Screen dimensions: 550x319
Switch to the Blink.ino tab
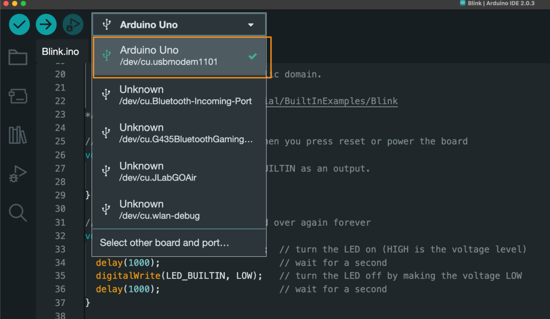click(60, 52)
